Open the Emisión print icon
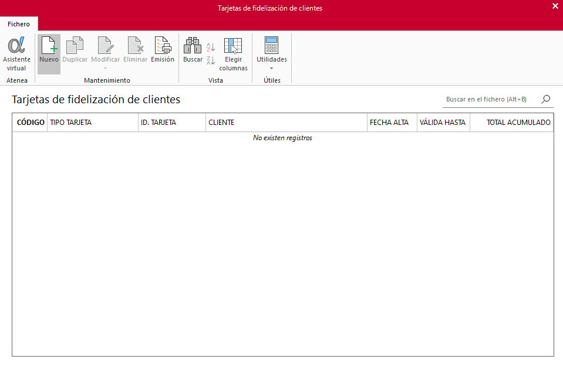The width and height of the screenshot is (563, 373). coord(163,45)
